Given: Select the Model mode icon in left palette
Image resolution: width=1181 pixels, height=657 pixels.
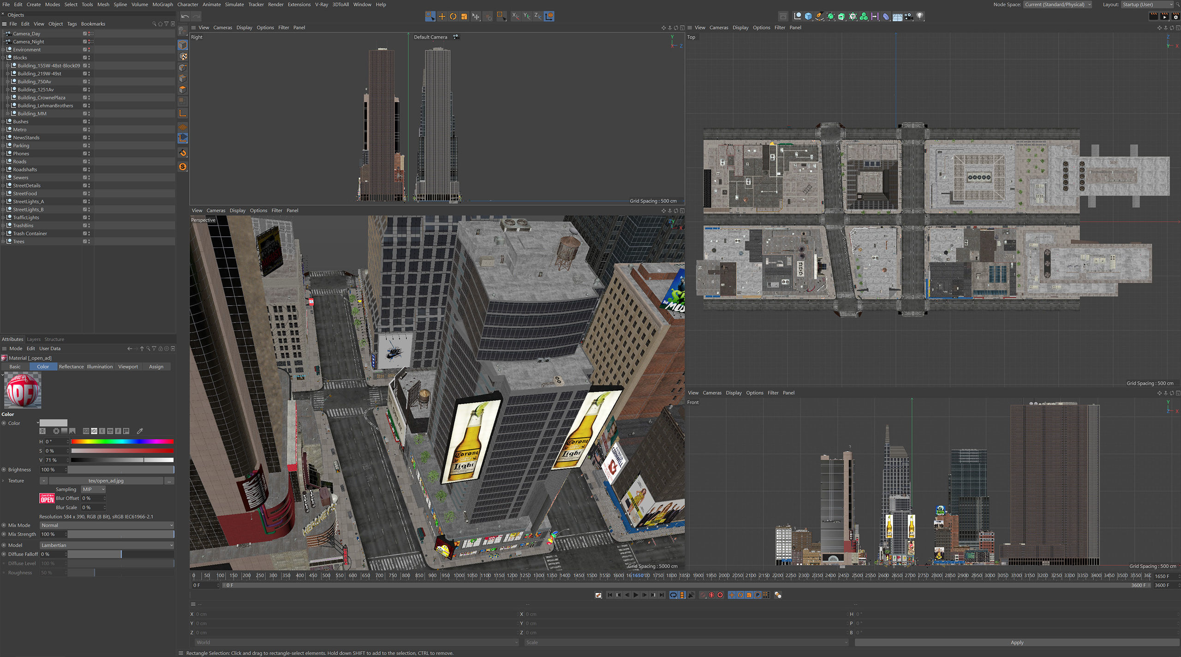Looking at the screenshot, I should tap(183, 45).
